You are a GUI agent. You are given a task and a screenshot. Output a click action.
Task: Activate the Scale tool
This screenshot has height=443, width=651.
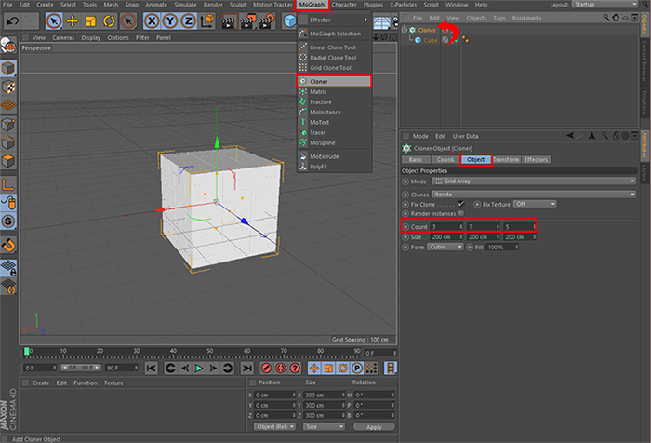coord(90,20)
